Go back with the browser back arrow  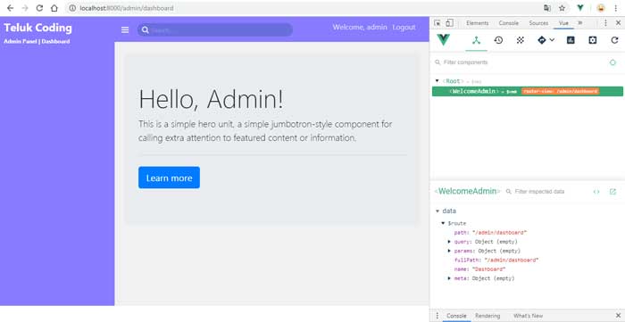(x=11, y=8)
